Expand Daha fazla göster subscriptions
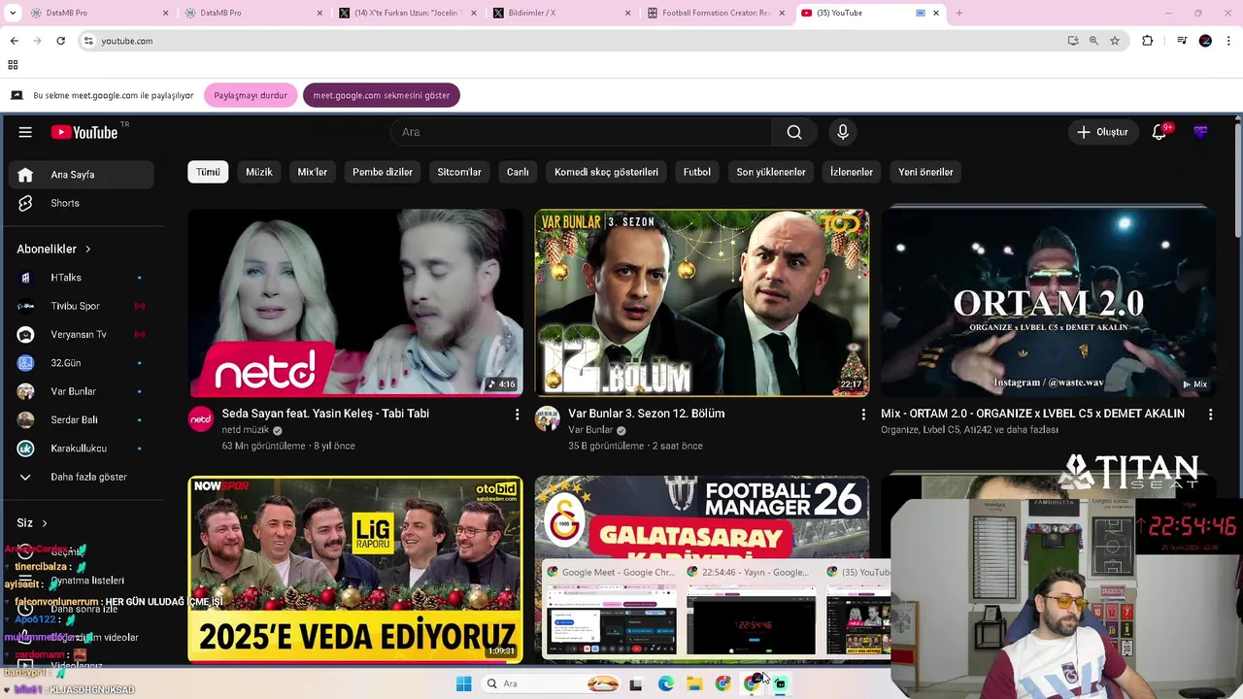Image resolution: width=1243 pixels, height=699 pixels. coord(82,477)
